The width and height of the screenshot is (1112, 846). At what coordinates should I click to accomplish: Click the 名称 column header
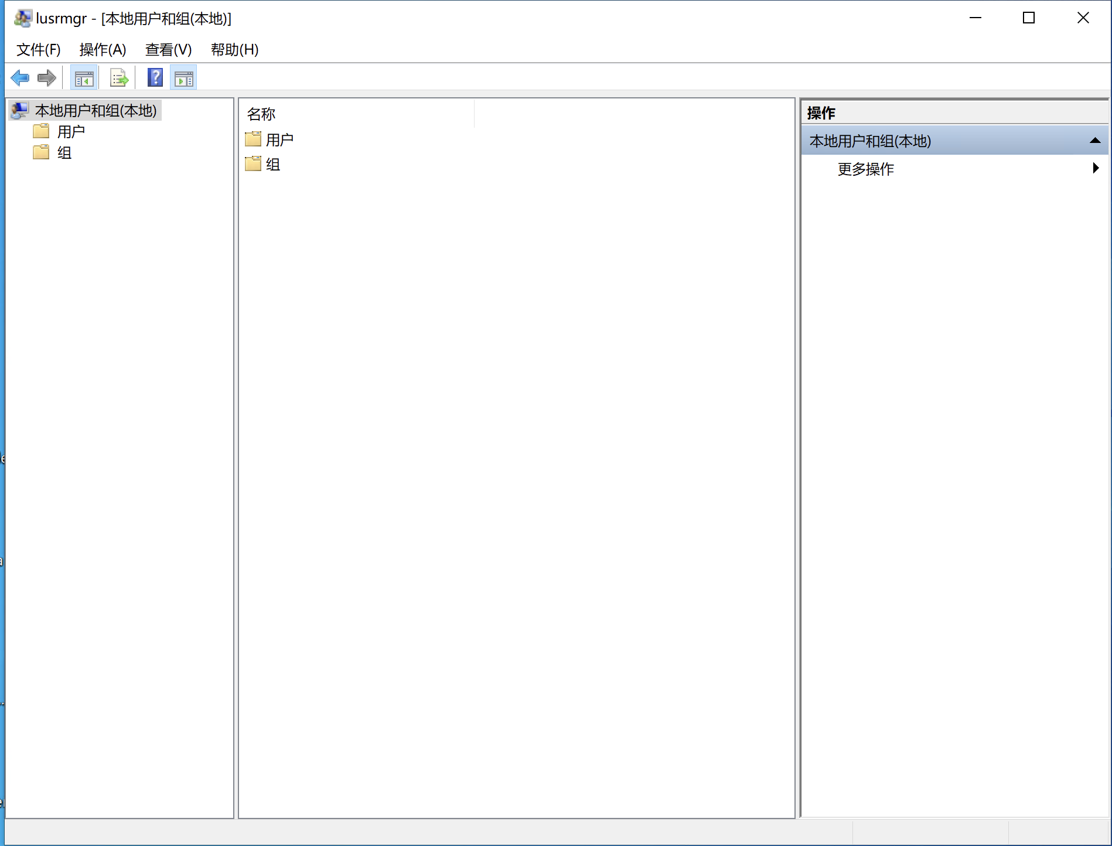click(x=261, y=114)
